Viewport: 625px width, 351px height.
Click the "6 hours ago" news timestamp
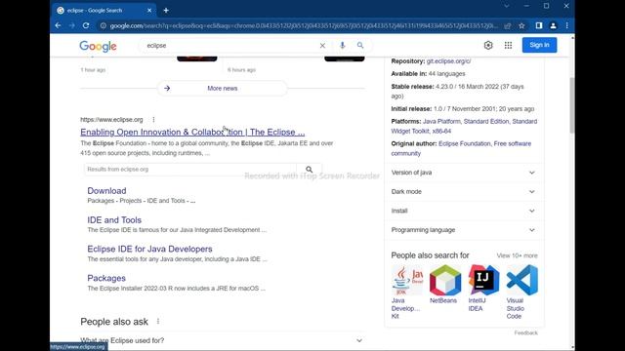tap(241, 70)
